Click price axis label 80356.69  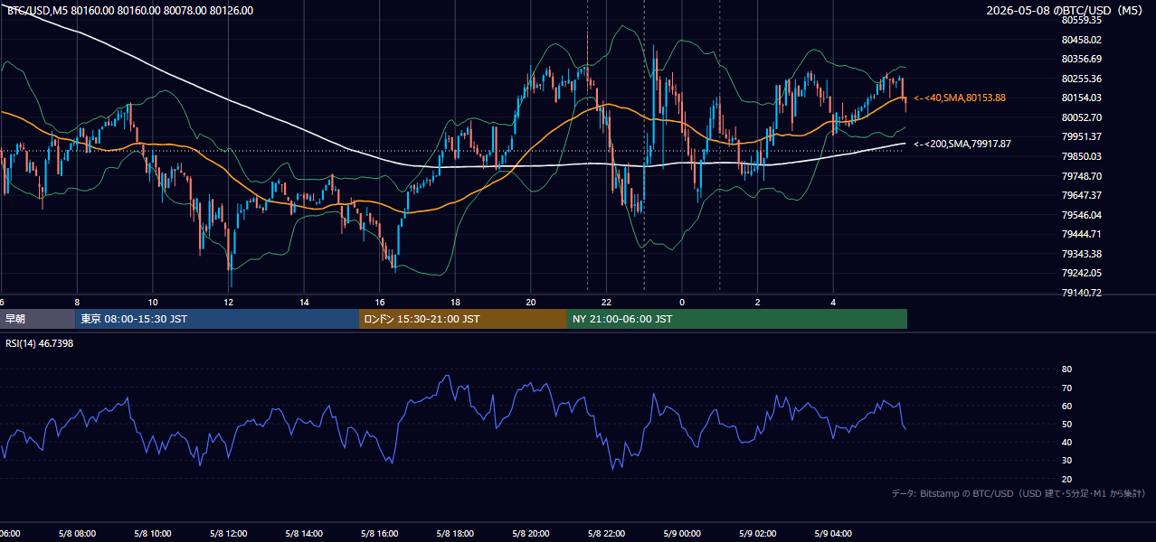tap(1082, 59)
